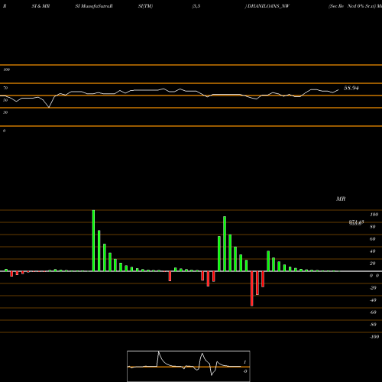Select the SI MunafaSutraR header text
The width and height of the screenshot is (382, 382).
pyautogui.click(x=94, y=6)
